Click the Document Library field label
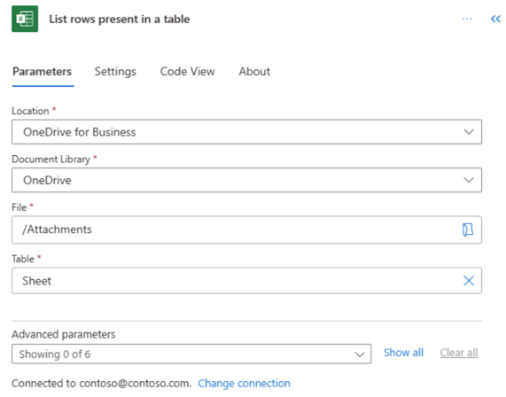The image size is (506, 397). click(51, 160)
